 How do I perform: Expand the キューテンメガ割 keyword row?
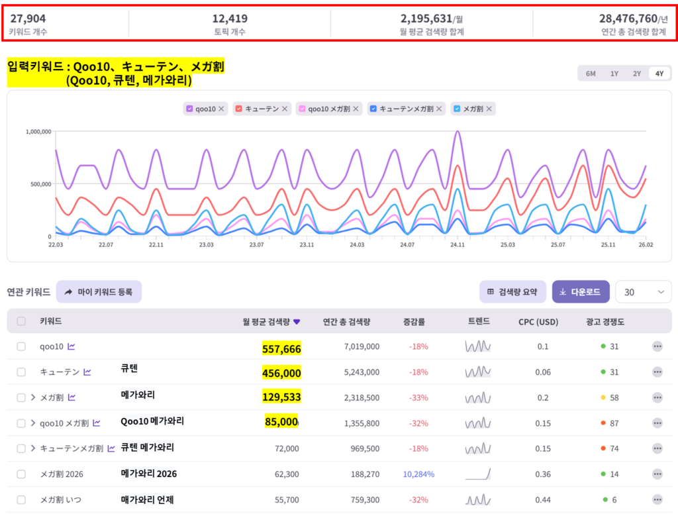click(33, 448)
